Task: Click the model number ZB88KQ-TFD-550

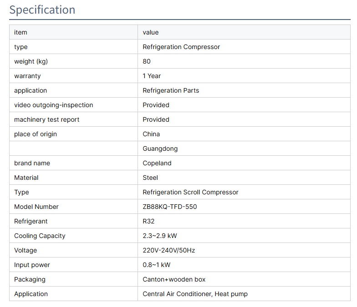Action: (170, 207)
